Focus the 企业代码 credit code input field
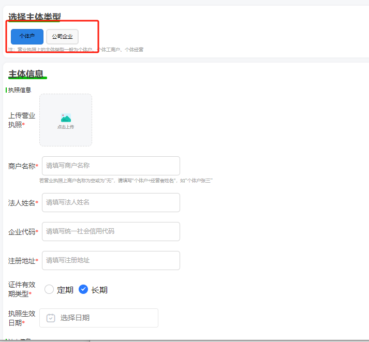The width and height of the screenshot is (369, 342). pos(111,231)
